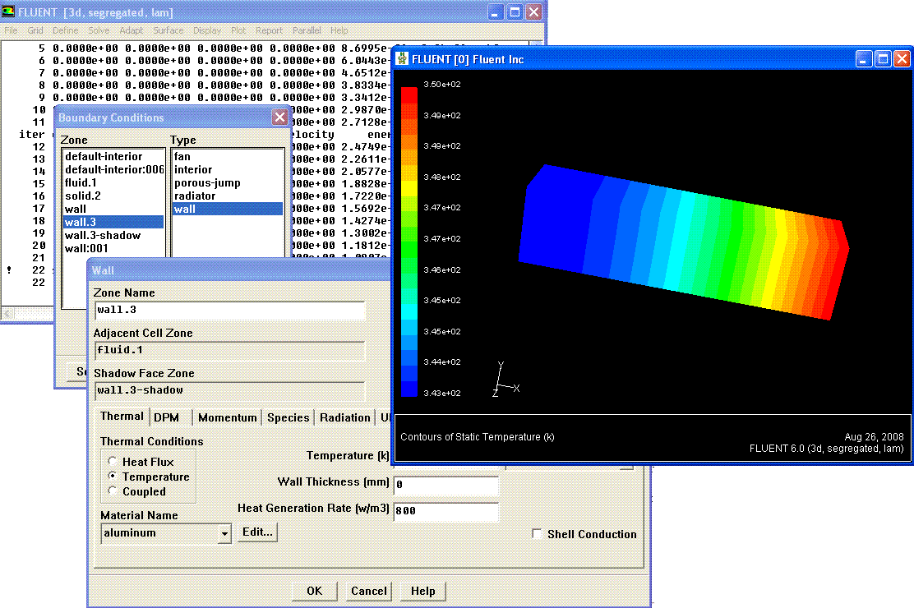Image resolution: width=914 pixels, height=608 pixels.
Task: Click the XYZ axis triad
Action: tap(505, 380)
